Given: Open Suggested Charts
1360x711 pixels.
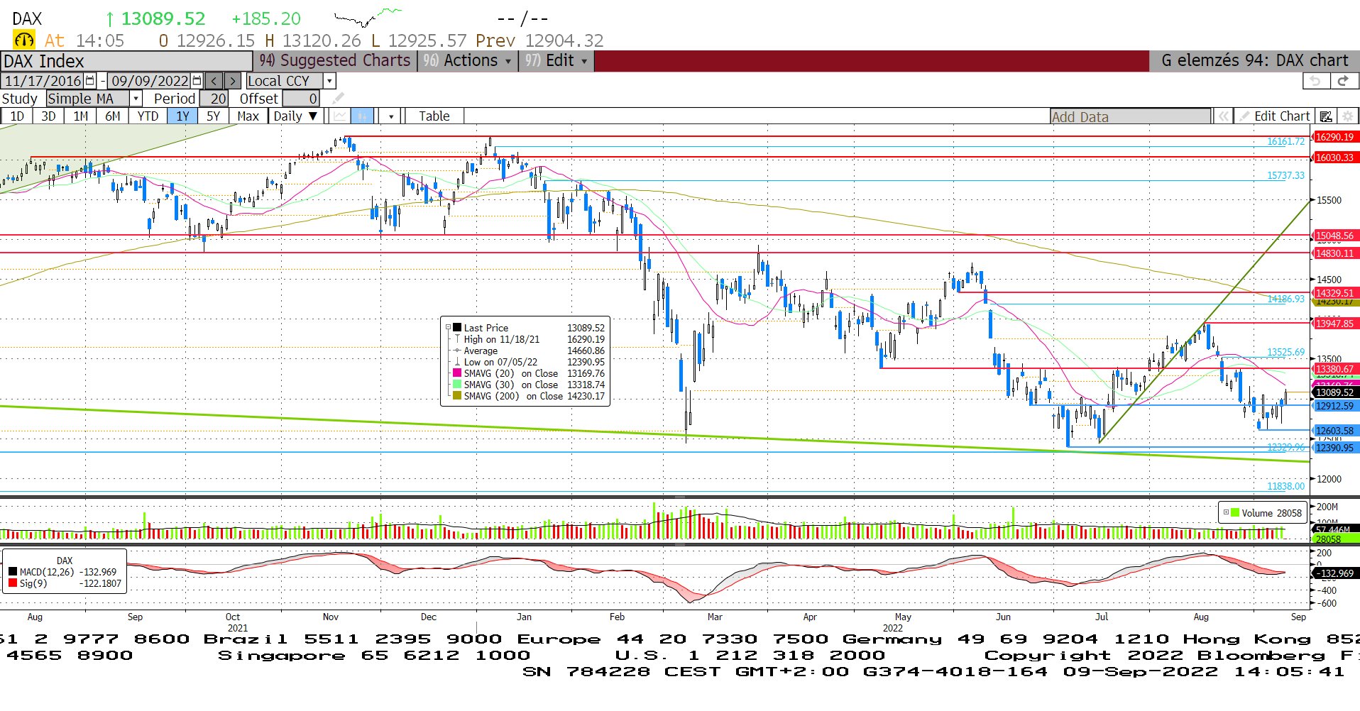Looking at the screenshot, I should click(335, 60).
